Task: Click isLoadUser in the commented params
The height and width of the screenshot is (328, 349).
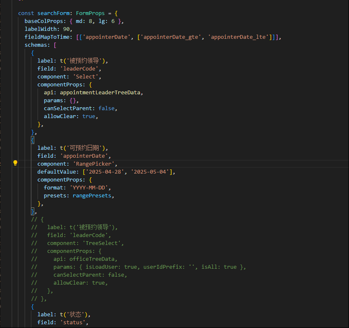Action: point(102,267)
